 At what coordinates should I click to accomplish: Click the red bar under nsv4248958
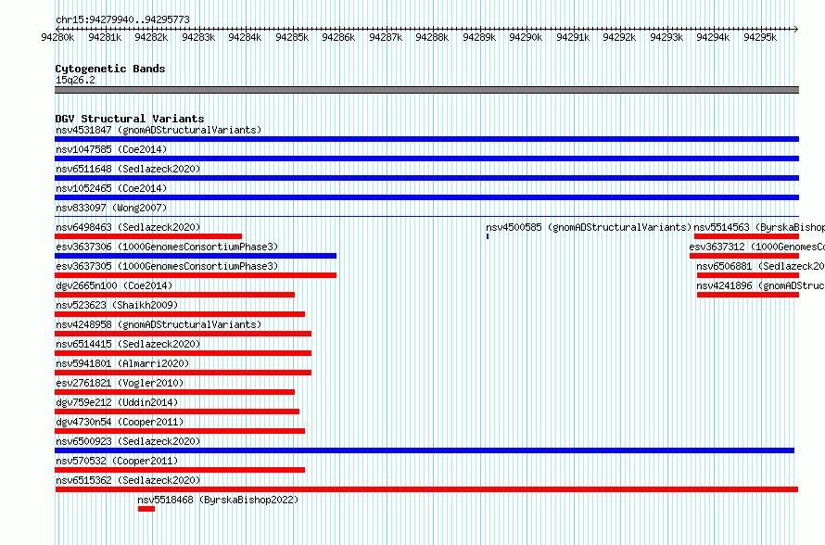184,334
